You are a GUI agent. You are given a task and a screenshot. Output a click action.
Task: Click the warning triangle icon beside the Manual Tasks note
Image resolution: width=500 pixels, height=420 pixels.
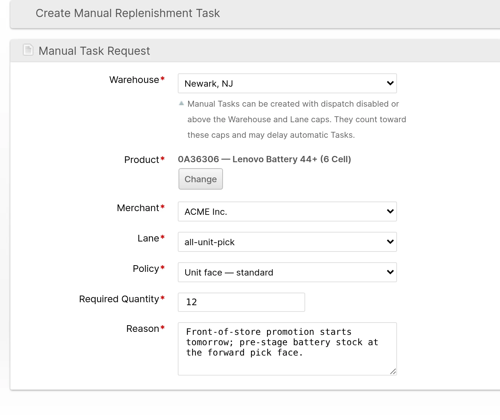coord(181,103)
